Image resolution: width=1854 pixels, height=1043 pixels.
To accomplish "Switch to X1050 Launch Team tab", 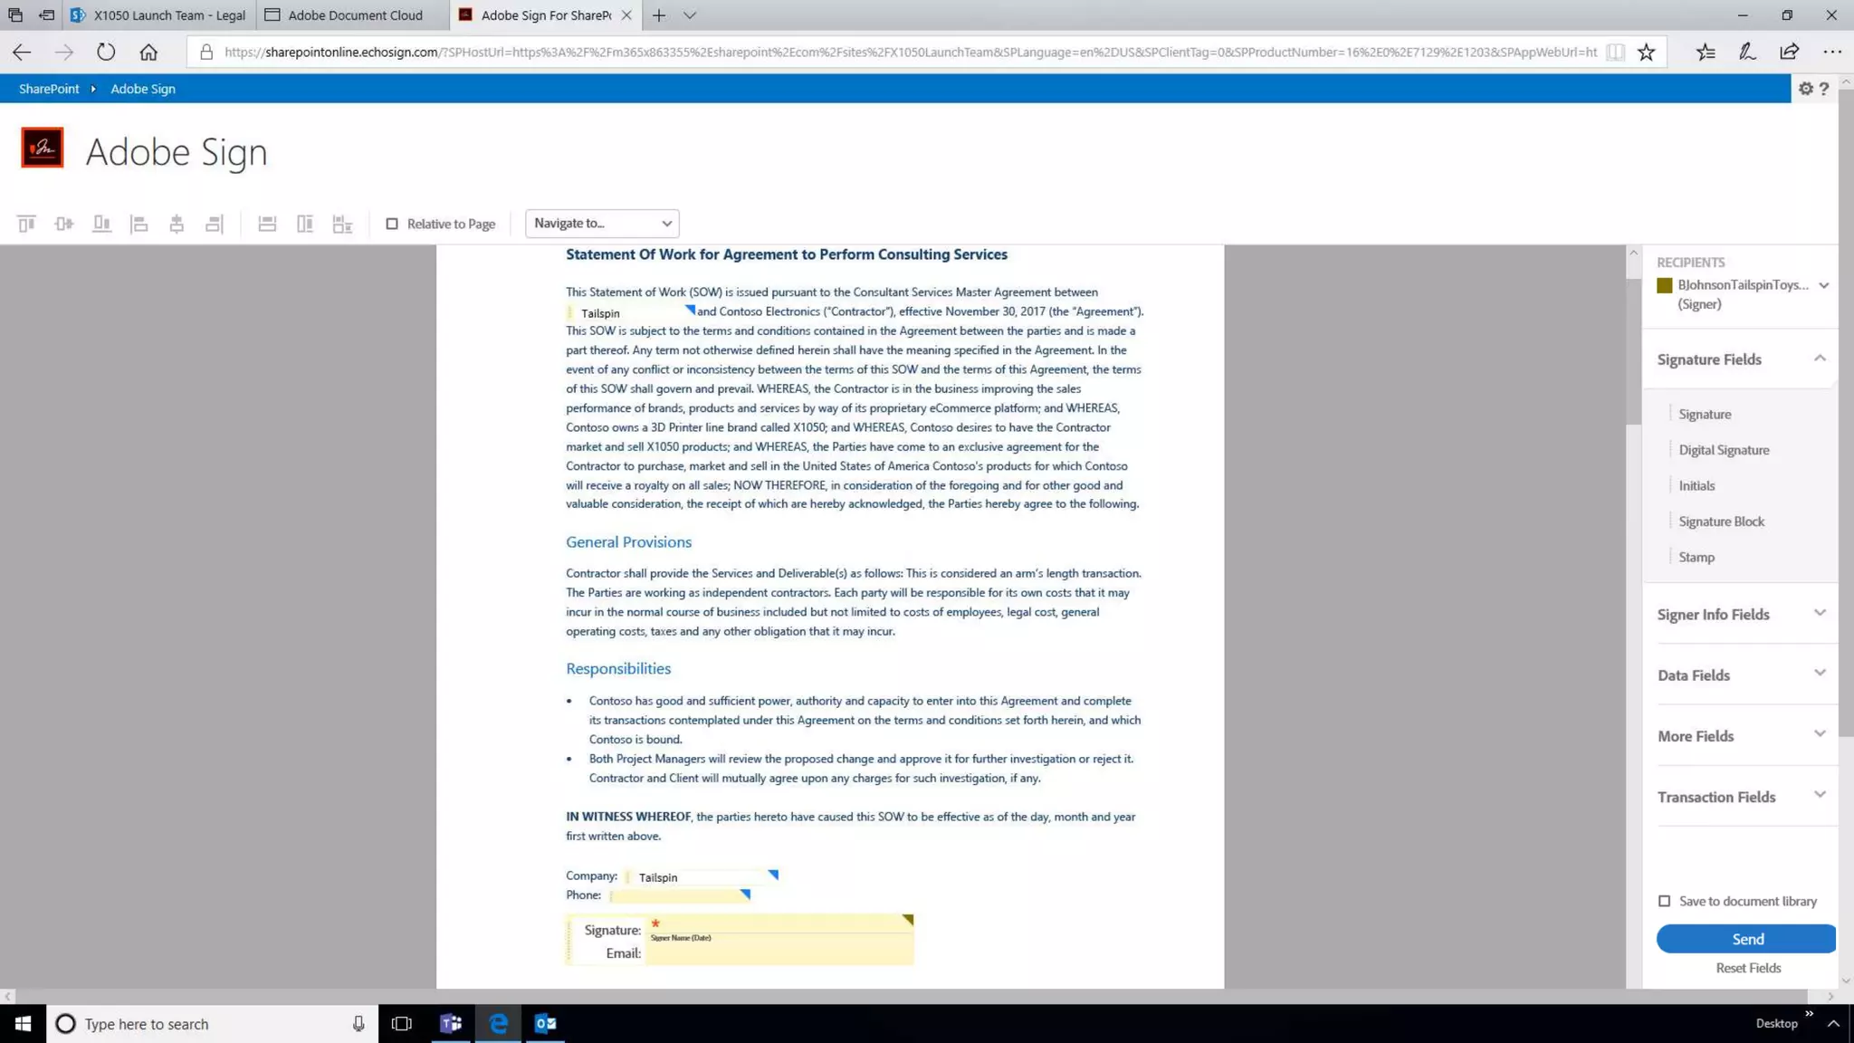I will click(x=161, y=15).
